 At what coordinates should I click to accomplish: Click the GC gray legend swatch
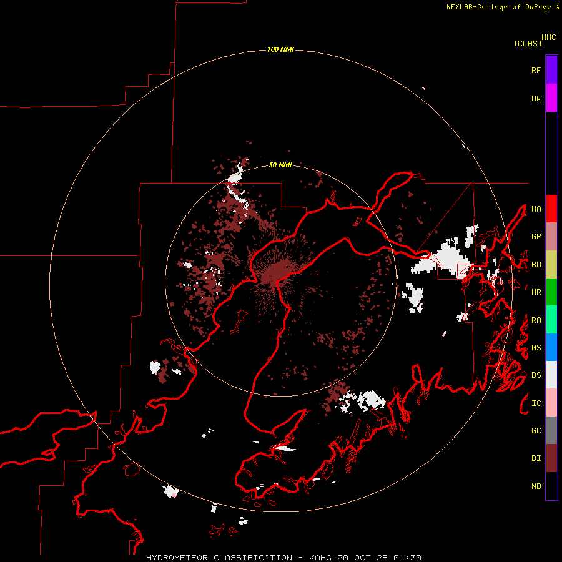click(551, 430)
